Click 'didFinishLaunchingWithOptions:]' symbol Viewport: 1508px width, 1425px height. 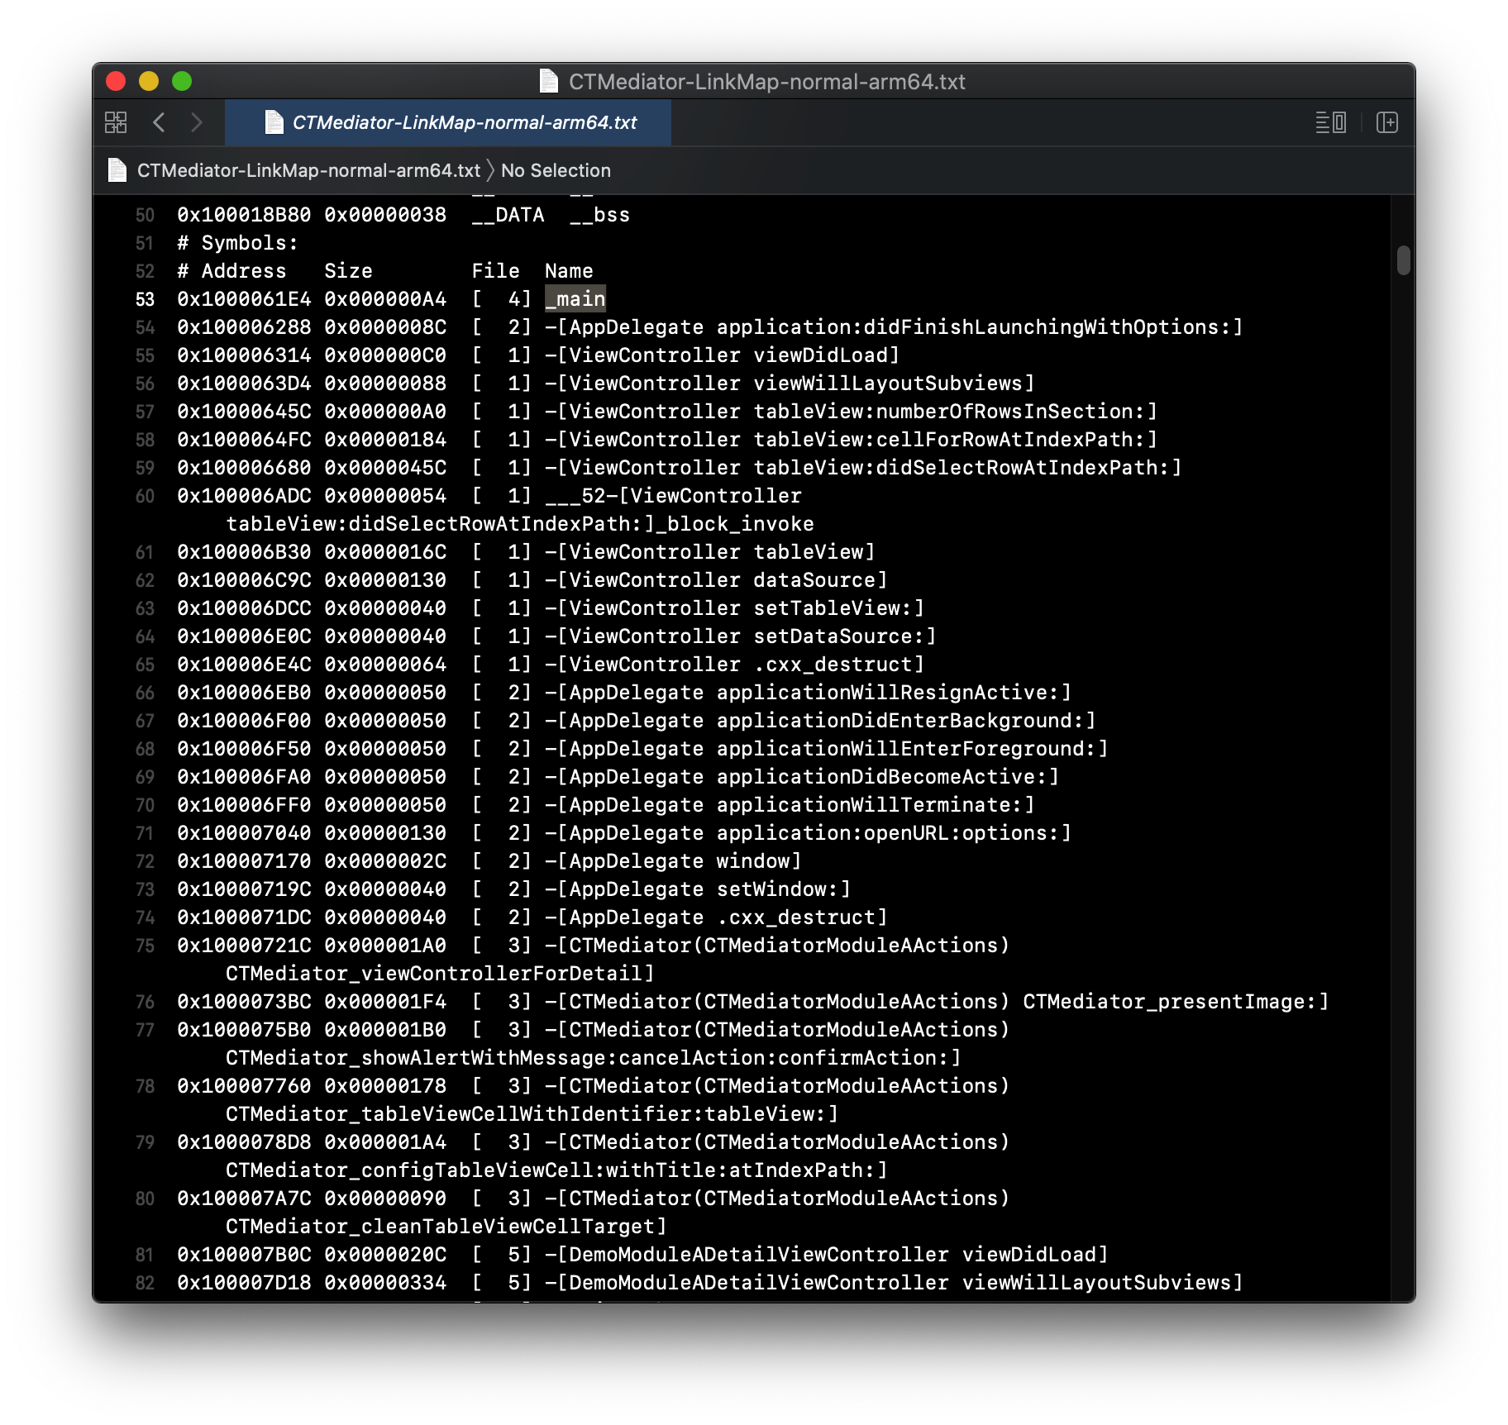pyautogui.click(x=1053, y=327)
